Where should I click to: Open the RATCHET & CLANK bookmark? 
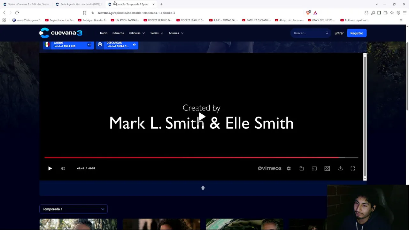[257, 20]
